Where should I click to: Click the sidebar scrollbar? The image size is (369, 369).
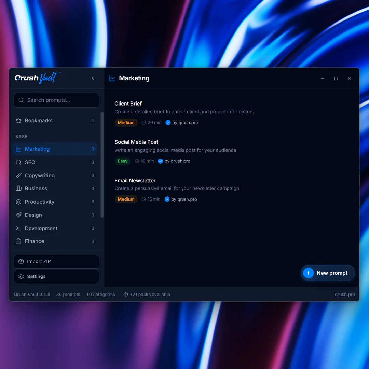(x=102, y=165)
